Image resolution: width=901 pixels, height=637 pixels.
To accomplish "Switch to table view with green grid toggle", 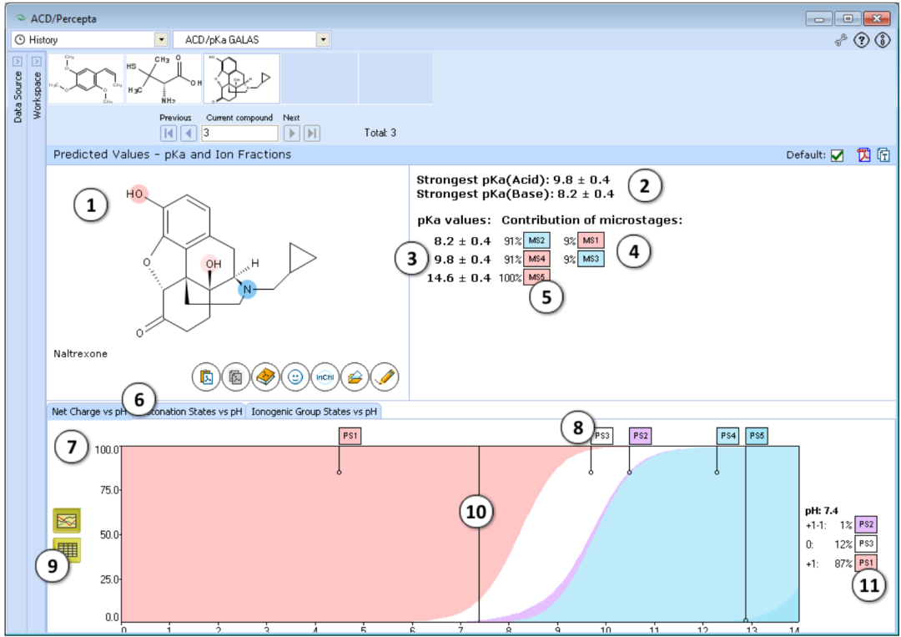I will point(66,551).
